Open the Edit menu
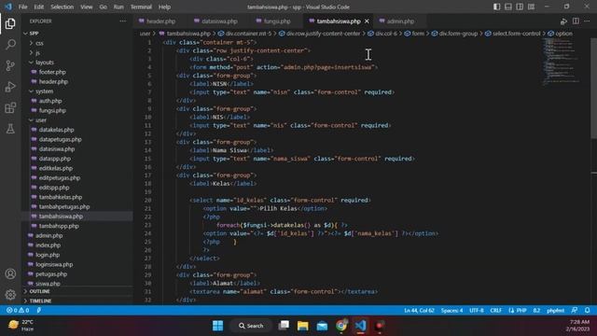 click(39, 7)
